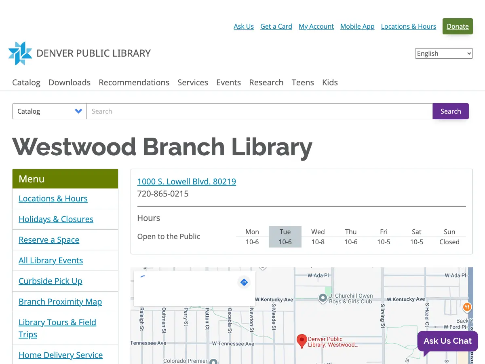Open the Ask Us Chat bubble
The height and width of the screenshot is (364, 485).
pyautogui.click(x=447, y=341)
